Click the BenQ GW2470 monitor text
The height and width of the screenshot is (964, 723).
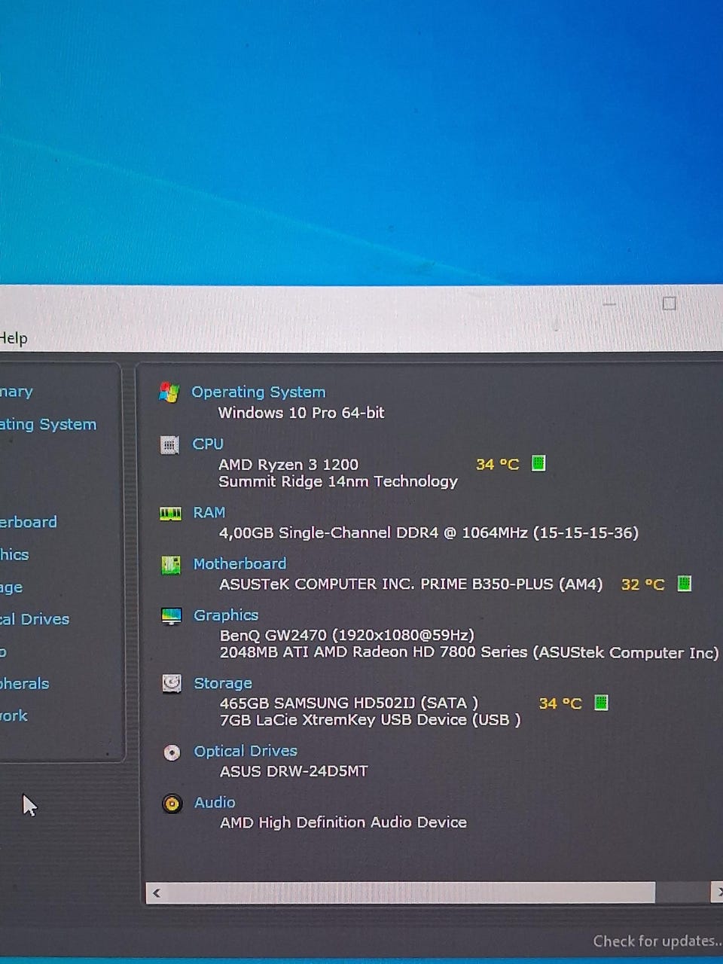click(347, 635)
